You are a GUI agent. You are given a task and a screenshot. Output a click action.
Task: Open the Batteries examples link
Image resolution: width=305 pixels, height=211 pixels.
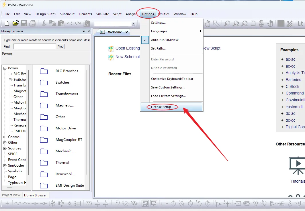pyautogui.click(x=293, y=80)
